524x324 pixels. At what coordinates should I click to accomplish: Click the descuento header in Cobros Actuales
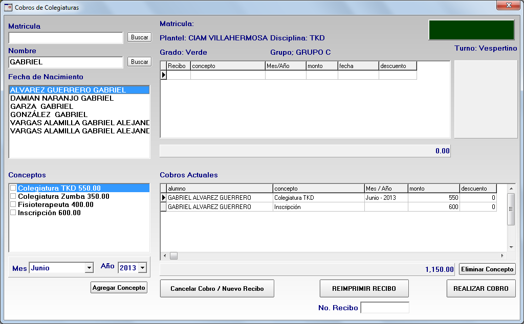(x=478, y=189)
